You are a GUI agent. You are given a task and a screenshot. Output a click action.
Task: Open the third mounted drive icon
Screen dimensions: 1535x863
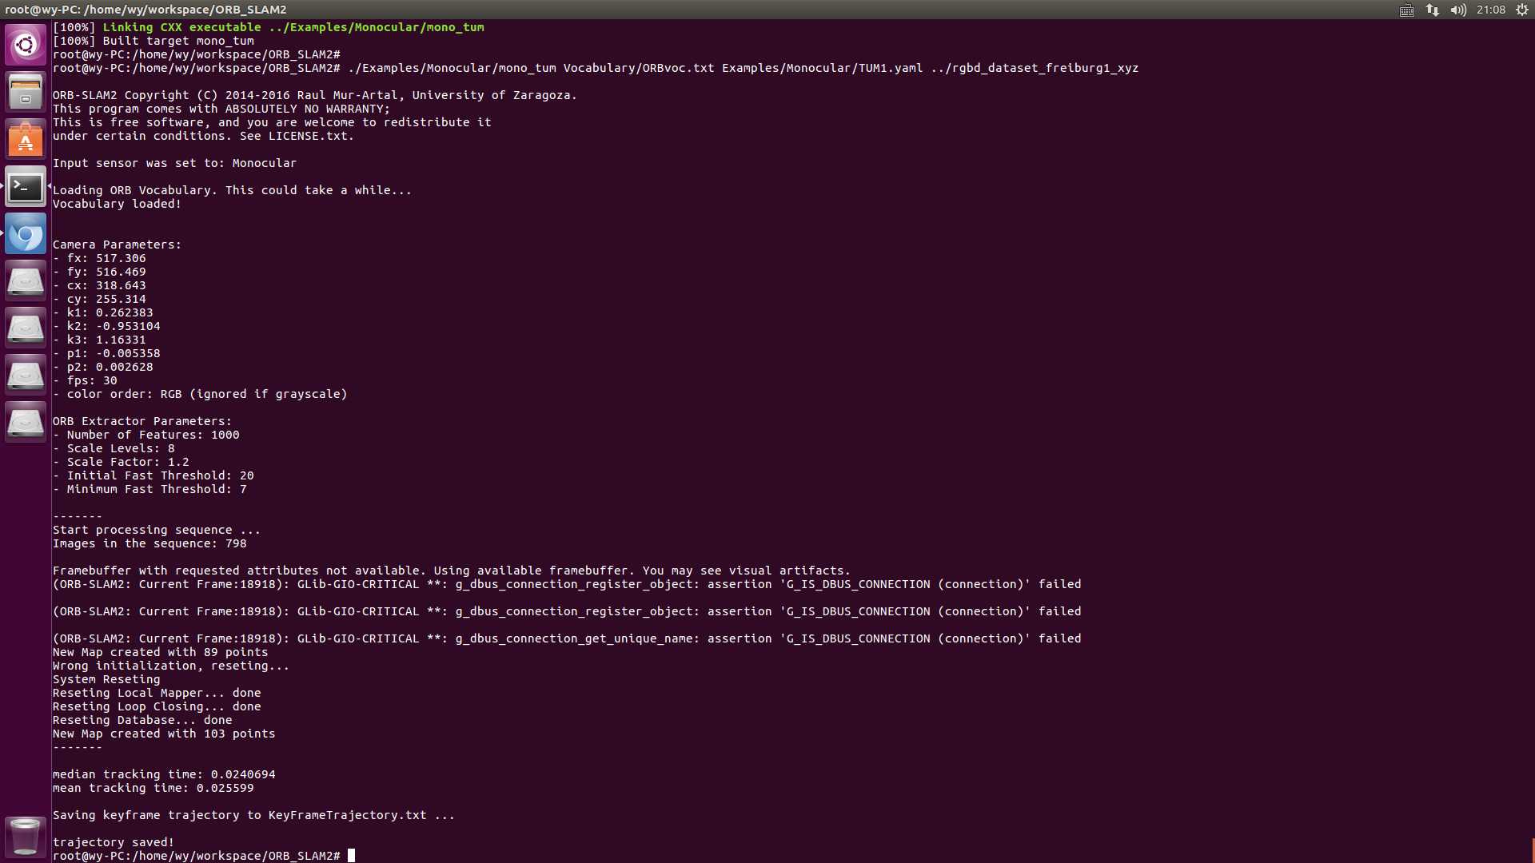pos(26,375)
